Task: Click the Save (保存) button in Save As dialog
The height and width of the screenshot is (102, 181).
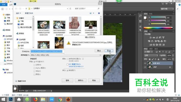Action: click(81, 80)
